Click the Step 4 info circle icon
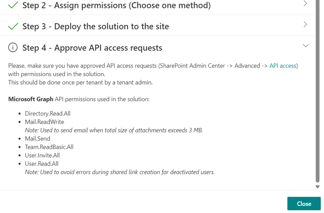 point(13,48)
